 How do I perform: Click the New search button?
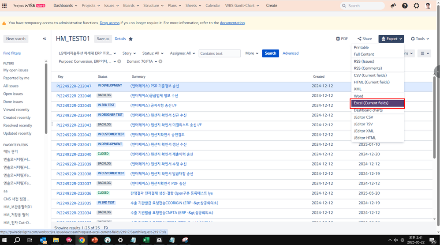(16, 39)
